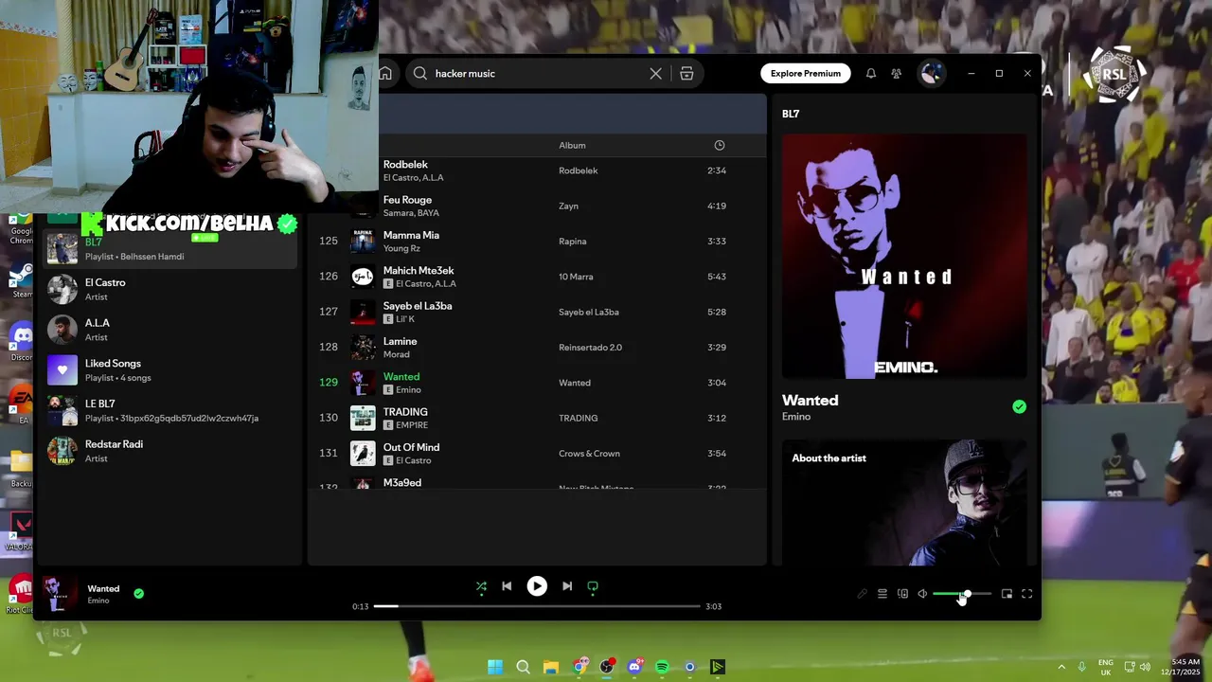
Task: Open A.L.A artist in the library
Action: tap(169, 330)
